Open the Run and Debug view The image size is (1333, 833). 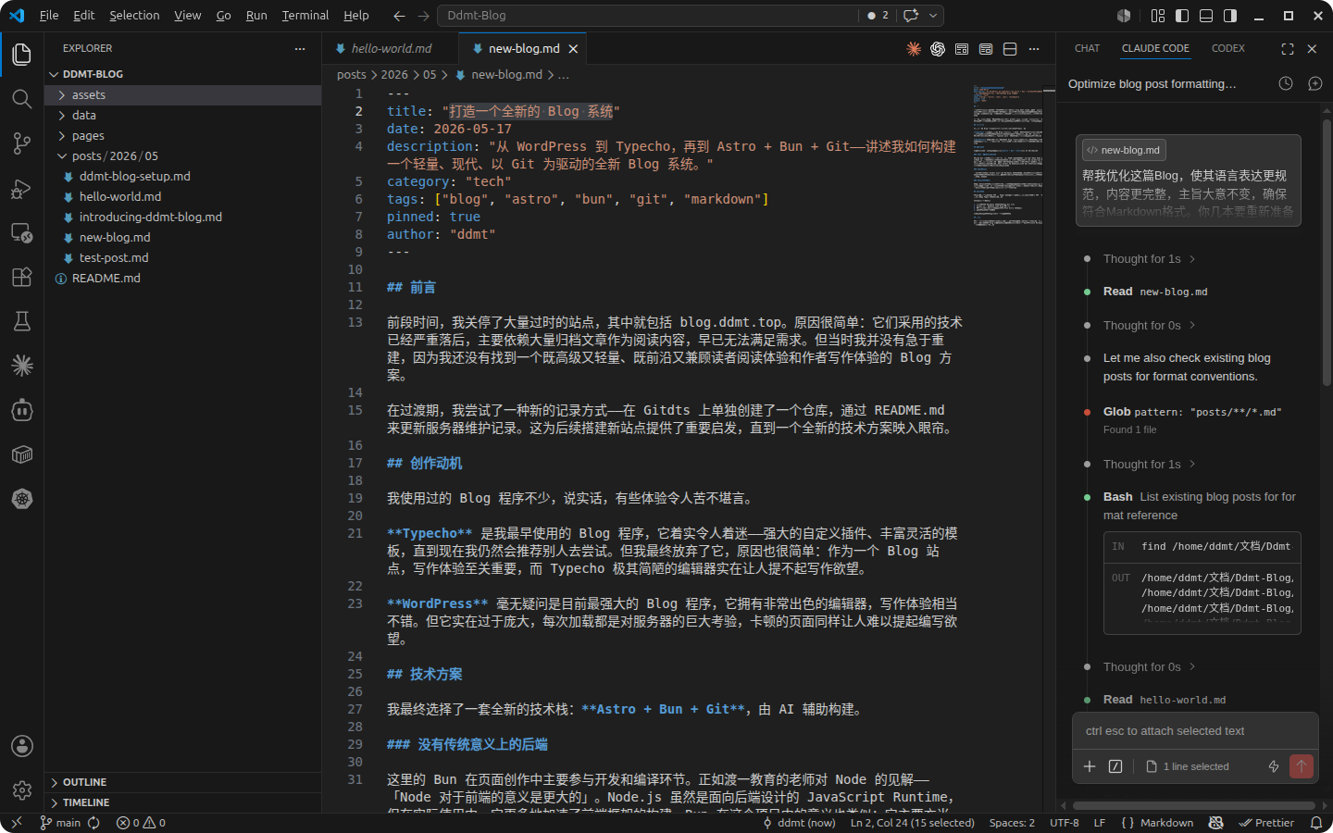pyautogui.click(x=22, y=189)
